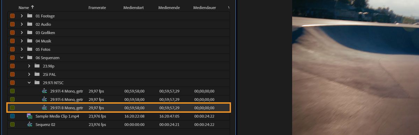Click media end 00:00:24:21 of Sequenz 02
Image resolution: width=419 pixels, height=135 pixels.
pos(169,124)
